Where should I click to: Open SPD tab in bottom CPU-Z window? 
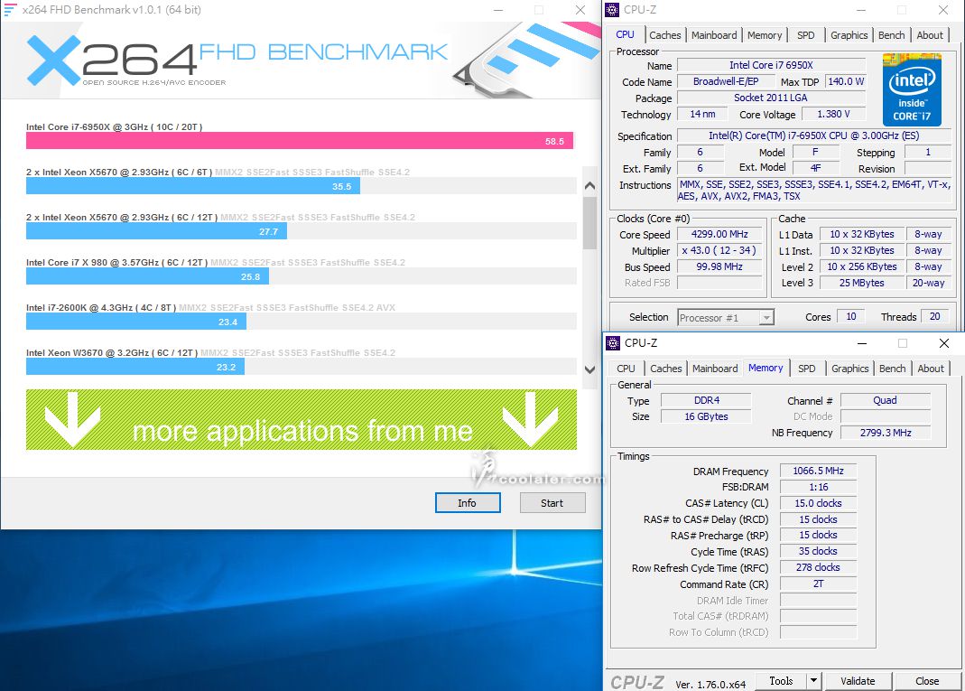(807, 369)
